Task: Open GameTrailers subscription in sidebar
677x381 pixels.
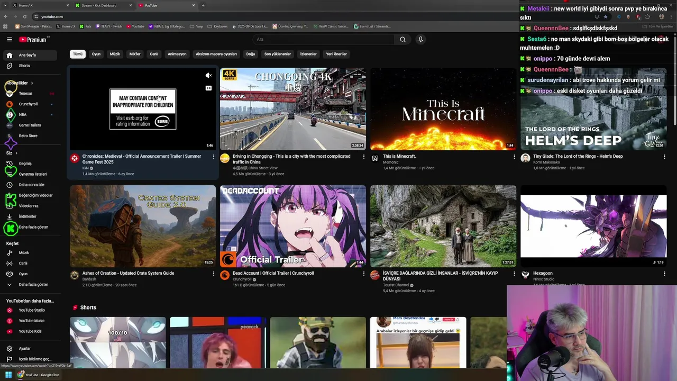Action: coord(31,125)
